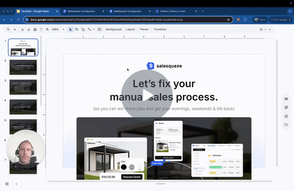Image resolution: width=294 pixels, height=191 pixels.
Task: Expand the line tool dropdown arrow
Action: 94,30
